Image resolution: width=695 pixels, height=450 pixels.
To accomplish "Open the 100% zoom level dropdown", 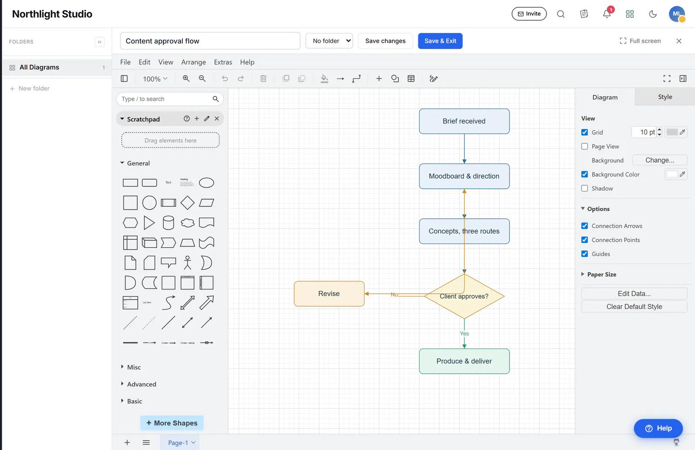I will coord(155,79).
